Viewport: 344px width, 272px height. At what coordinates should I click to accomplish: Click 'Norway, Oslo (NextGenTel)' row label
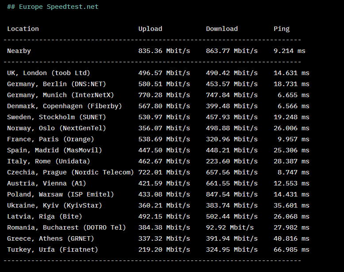coord(57,128)
